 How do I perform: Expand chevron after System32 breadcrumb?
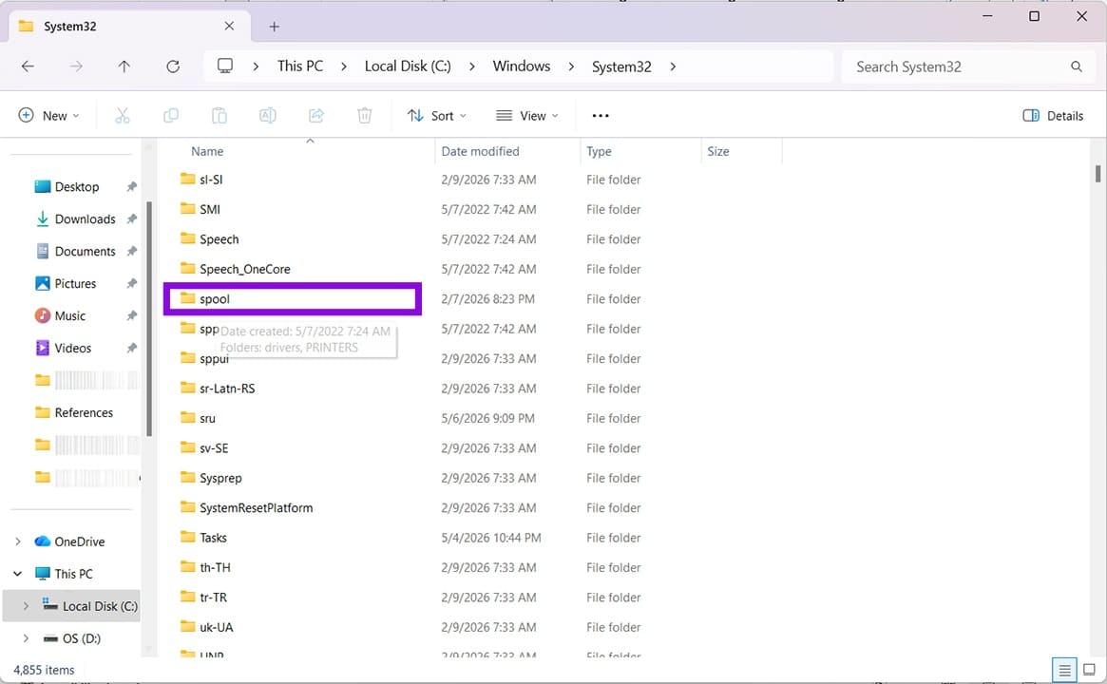coord(673,66)
